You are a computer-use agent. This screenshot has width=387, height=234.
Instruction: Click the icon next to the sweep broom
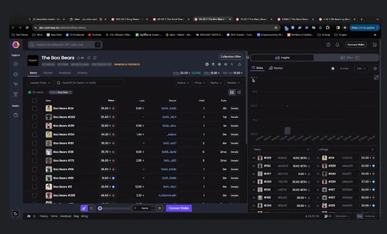tap(91, 208)
